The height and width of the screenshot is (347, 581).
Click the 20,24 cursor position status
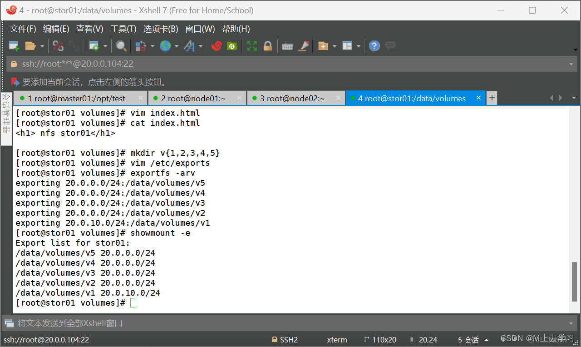point(423,340)
